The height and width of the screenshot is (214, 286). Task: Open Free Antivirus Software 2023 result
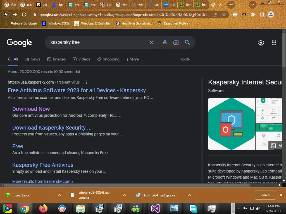(77, 91)
